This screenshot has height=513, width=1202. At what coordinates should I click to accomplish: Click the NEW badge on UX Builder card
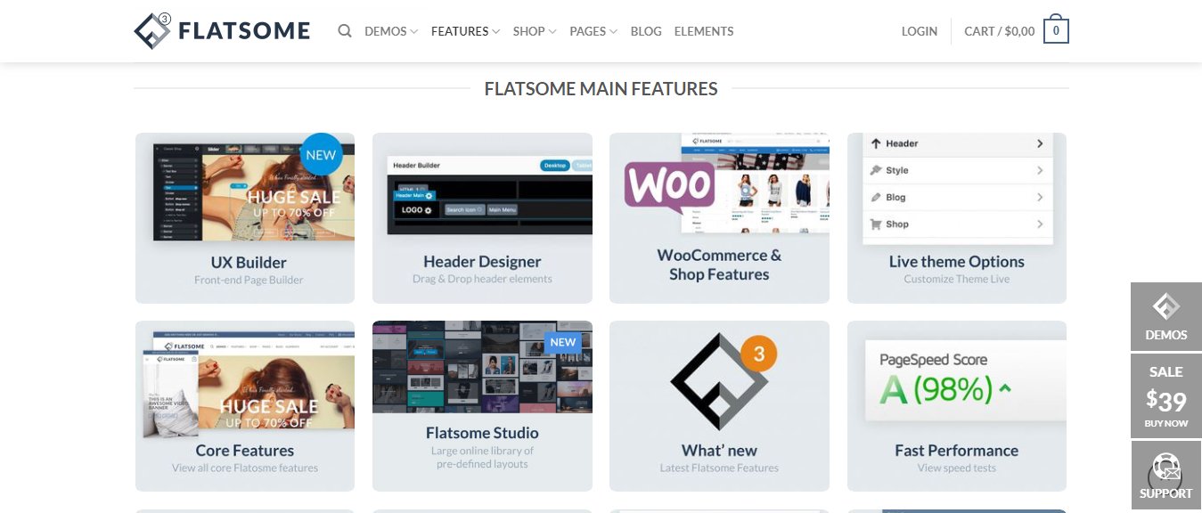(321, 155)
